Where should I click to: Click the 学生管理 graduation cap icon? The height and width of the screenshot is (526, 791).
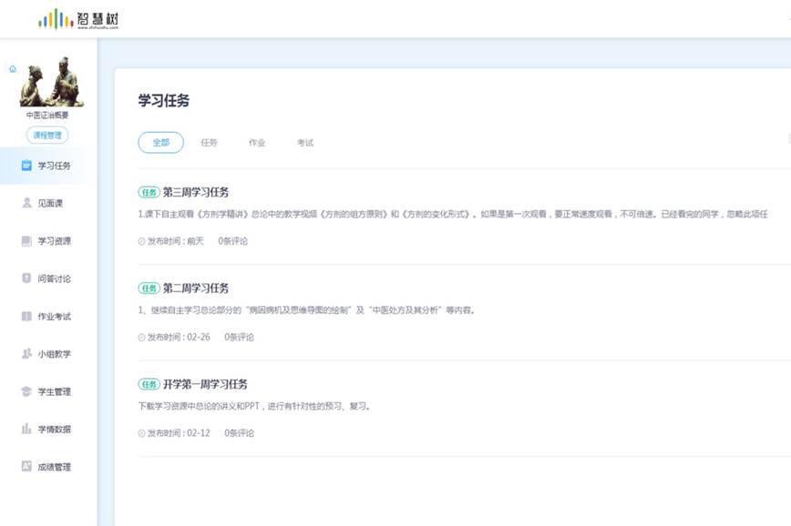point(26,391)
